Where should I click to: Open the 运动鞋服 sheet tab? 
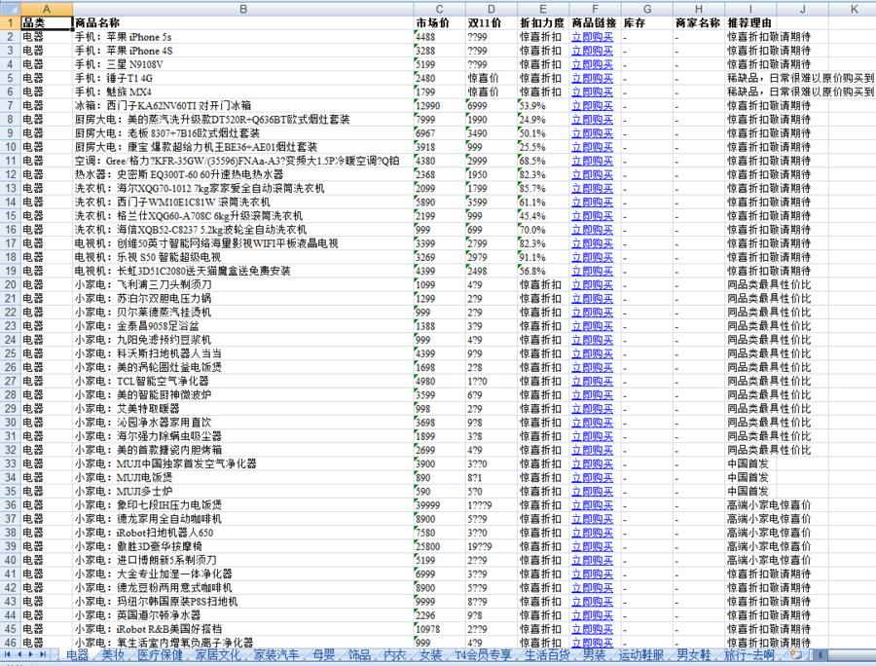tap(640, 654)
